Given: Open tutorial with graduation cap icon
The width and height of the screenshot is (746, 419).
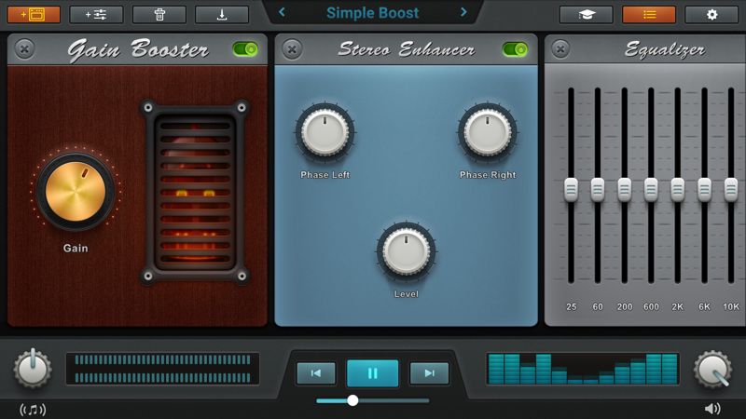Looking at the screenshot, I should tap(587, 15).
